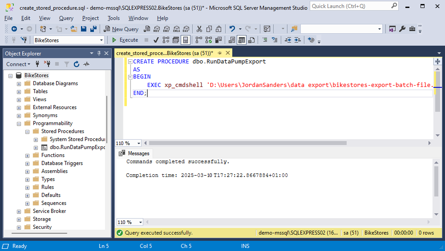Click the Copy icon in toolbar

coord(209,29)
